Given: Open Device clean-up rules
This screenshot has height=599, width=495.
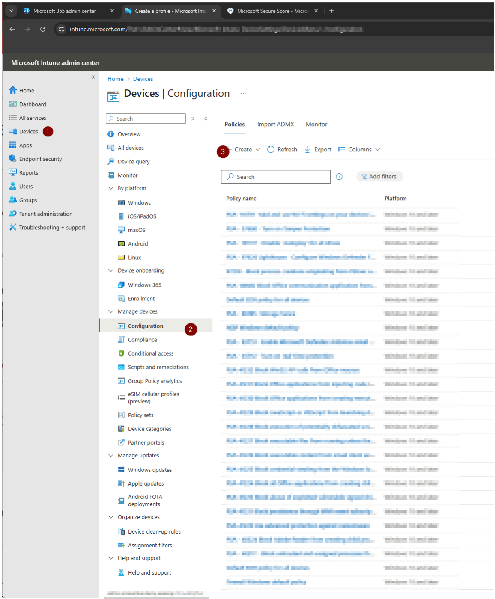Looking at the screenshot, I should point(154,531).
